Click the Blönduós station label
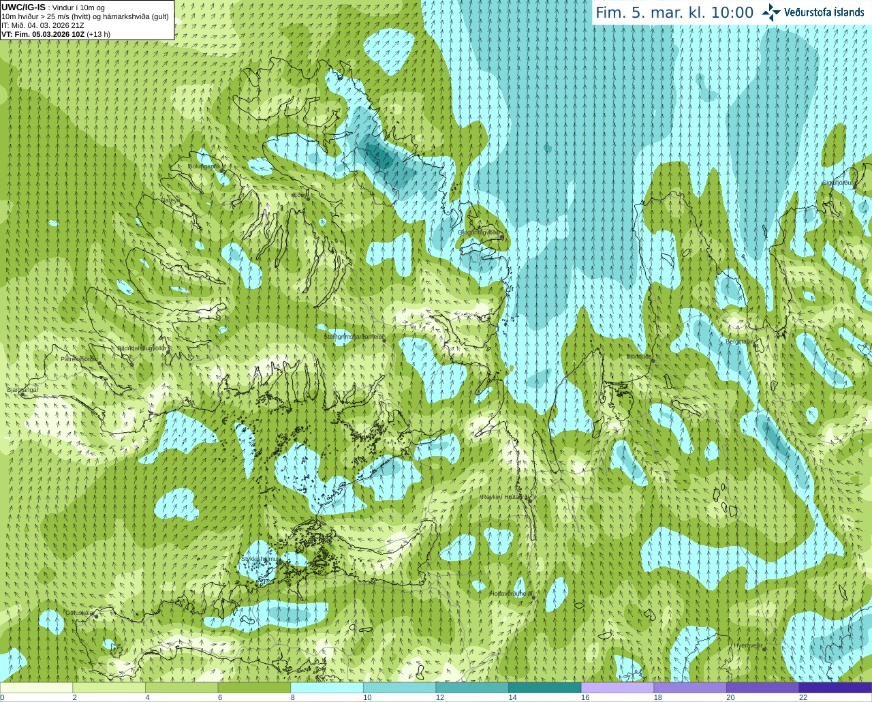Screen dimensions: 872x702 (639, 356)
